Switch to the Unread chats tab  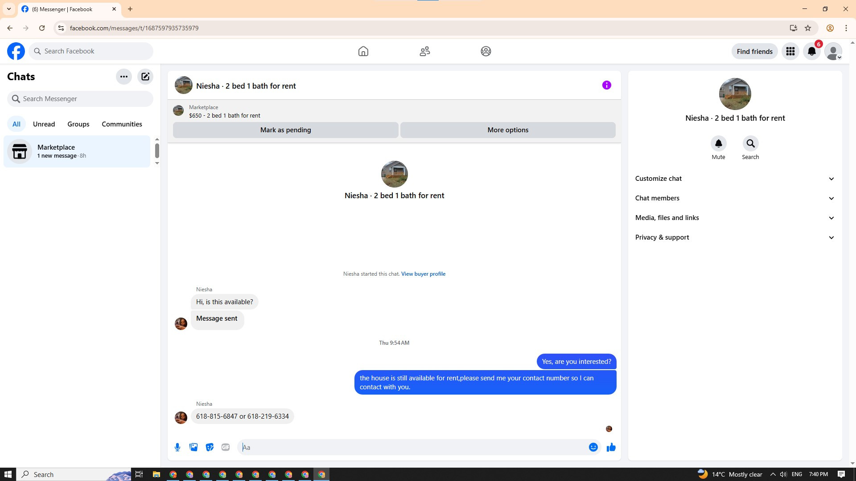(x=44, y=124)
